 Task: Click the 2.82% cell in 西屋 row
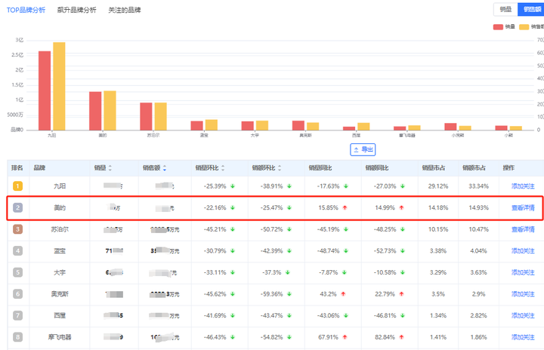point(478,316)
